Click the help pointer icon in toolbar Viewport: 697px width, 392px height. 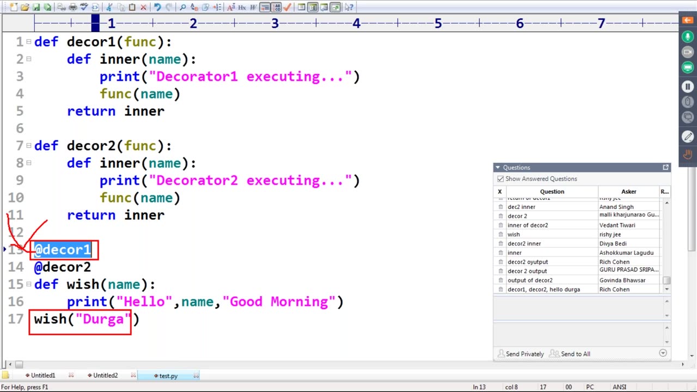[x=348, y=7]
